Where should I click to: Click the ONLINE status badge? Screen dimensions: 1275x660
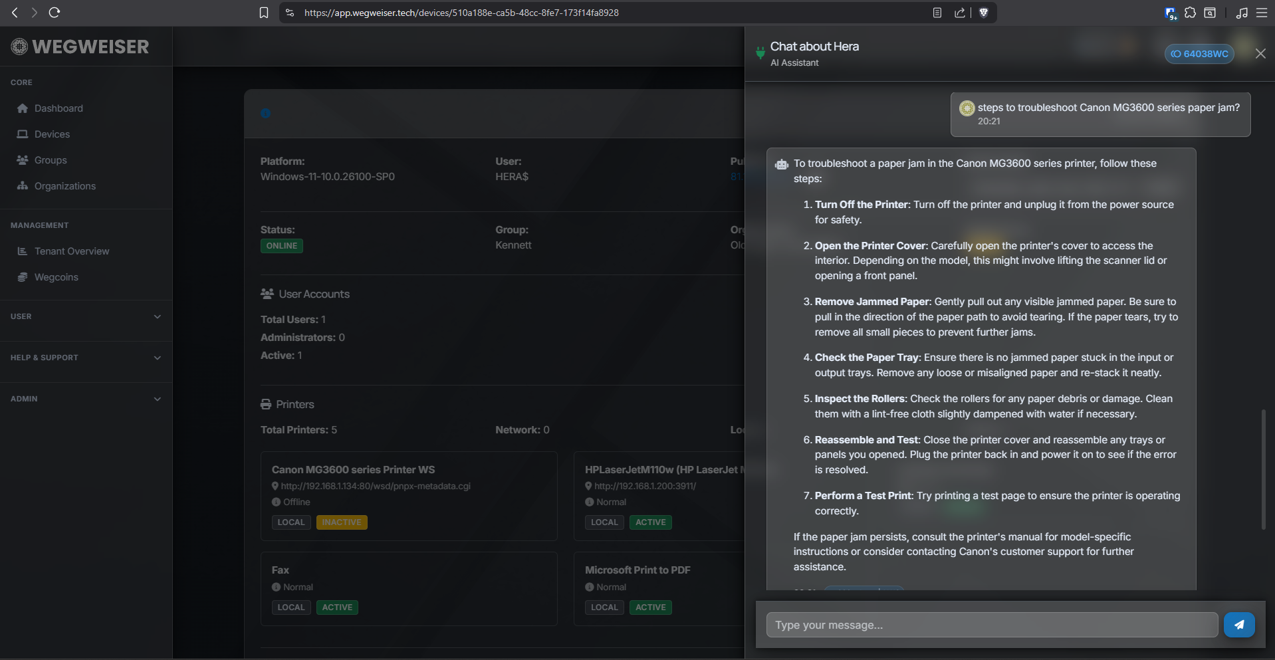point(282,246)
